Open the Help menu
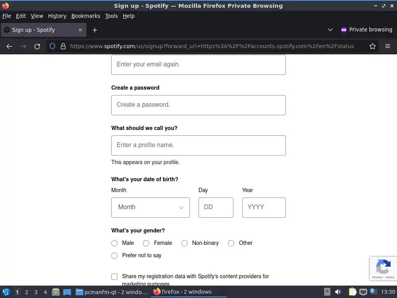 click(x=129, y=16)
